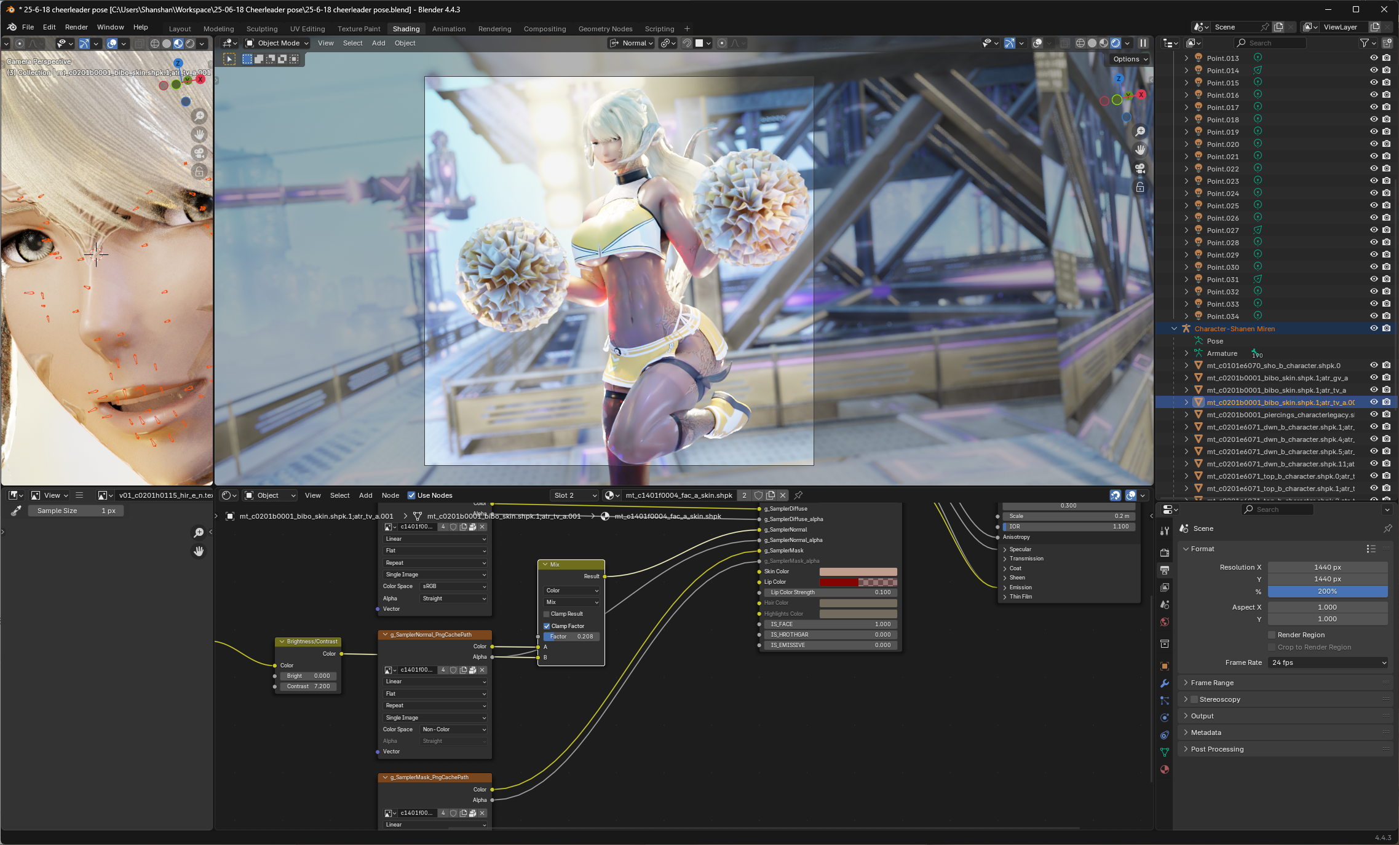Screen dimensions: 1399x845
Task: Expand the Frame Range panel
Action: coord(1285,683)
